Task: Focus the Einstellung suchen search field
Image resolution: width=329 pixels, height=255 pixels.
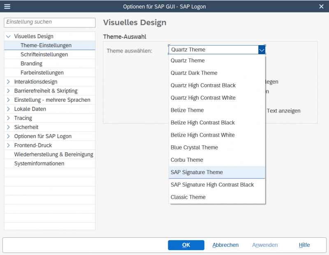Action: point(50,23)
